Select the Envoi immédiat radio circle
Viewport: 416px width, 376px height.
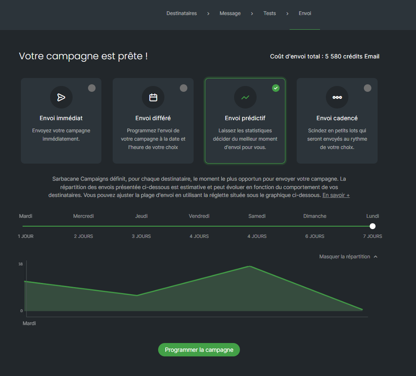92,88
